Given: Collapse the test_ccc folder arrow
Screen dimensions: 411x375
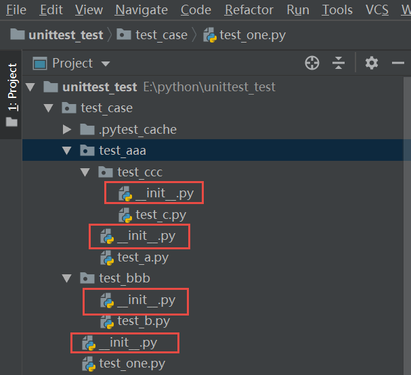Looking at the screenshot, I should pyautogui.click(x=85, y=172).
